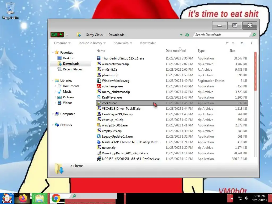The width and height of the screenshot is (272, 204).
Task: Select the advchange.exe file icon
Action: [99, 86]
